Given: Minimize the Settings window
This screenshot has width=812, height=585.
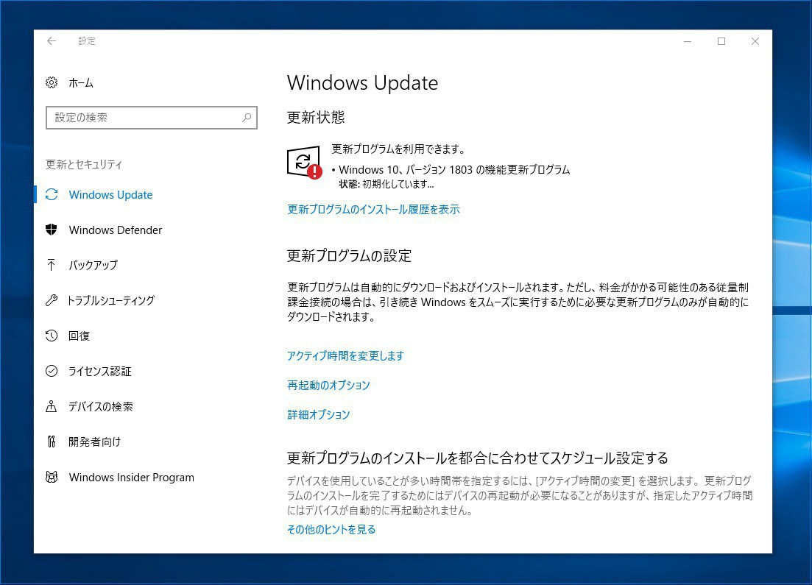Looking at the screenshot, I should [687, 41].
